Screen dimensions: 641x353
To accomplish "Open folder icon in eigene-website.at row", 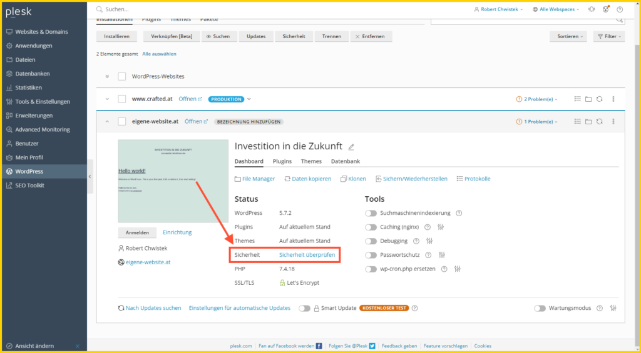I will (x=588, y=122).
